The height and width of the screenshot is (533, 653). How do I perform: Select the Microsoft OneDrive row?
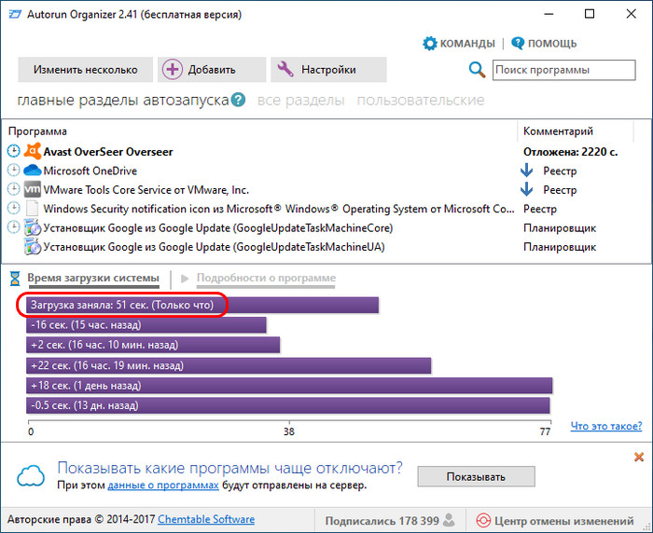(90, 171)
